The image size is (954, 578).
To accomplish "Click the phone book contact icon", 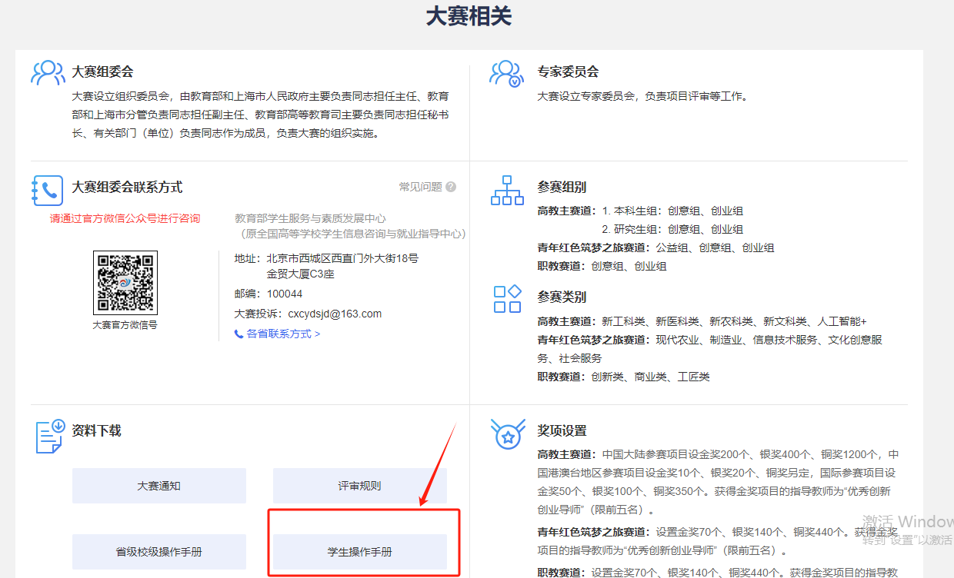I will click(48, 190).
